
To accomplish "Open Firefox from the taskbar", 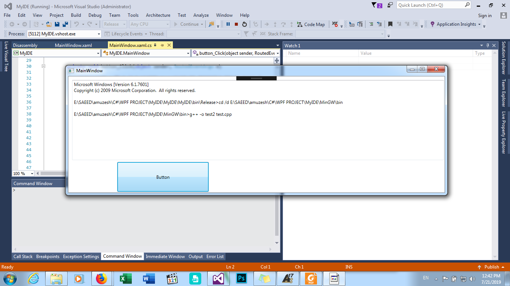I will (101, 279).
